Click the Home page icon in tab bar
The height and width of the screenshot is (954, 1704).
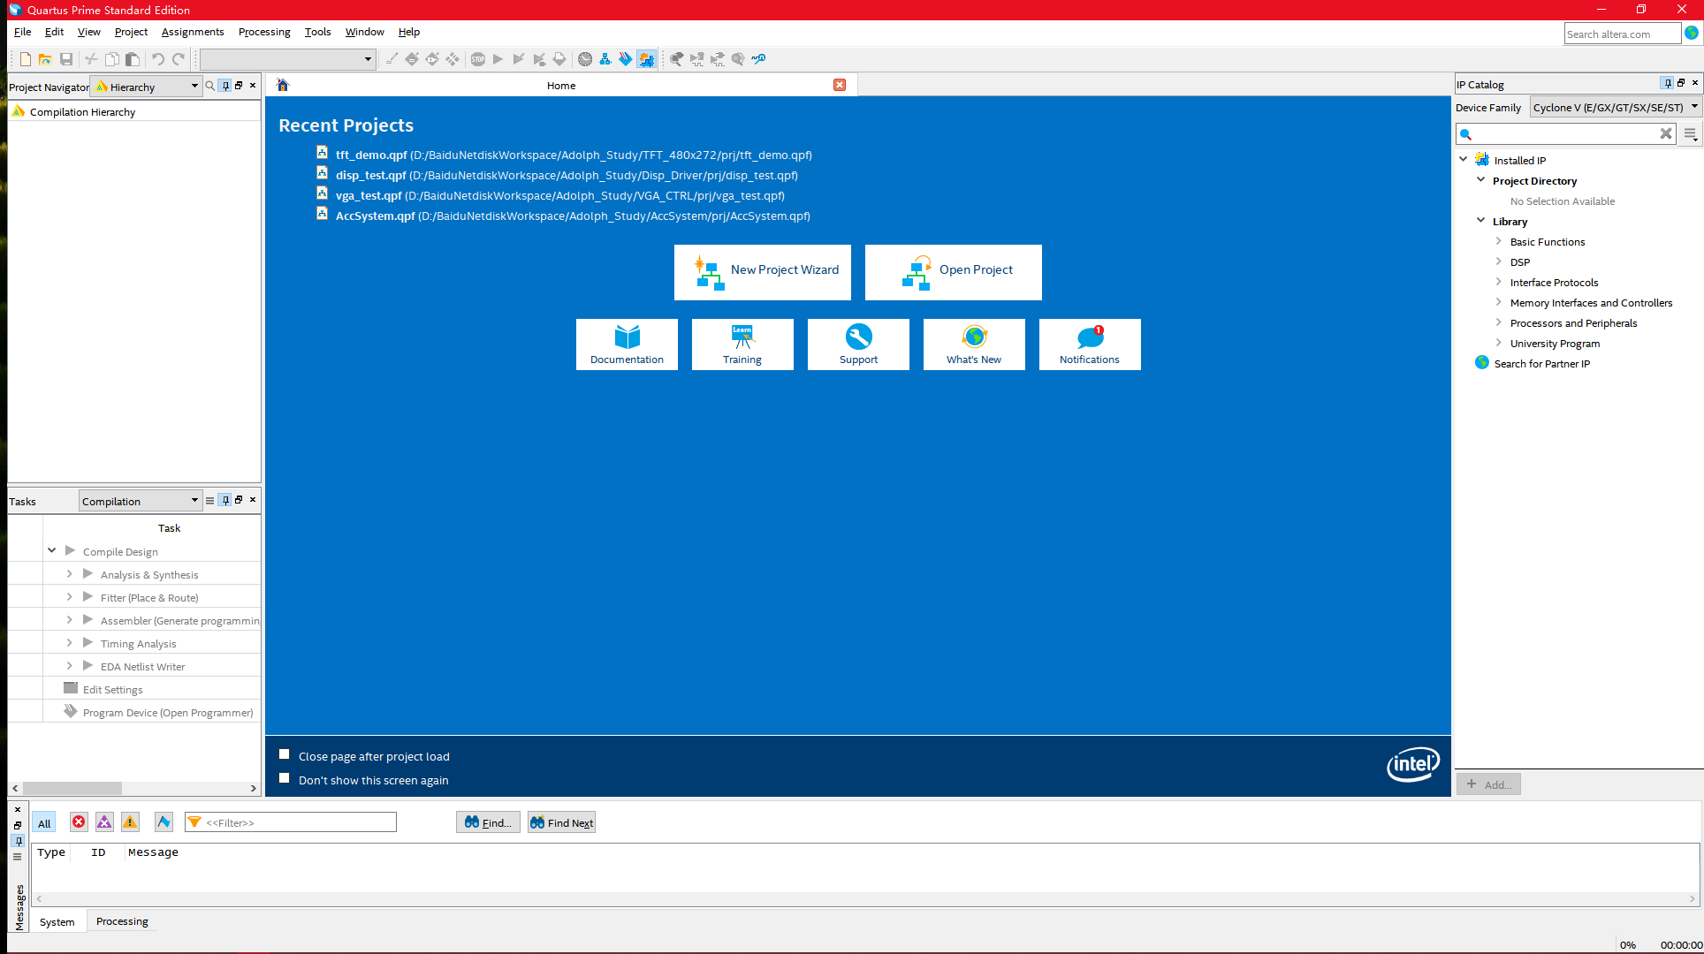tap(283, 86)
